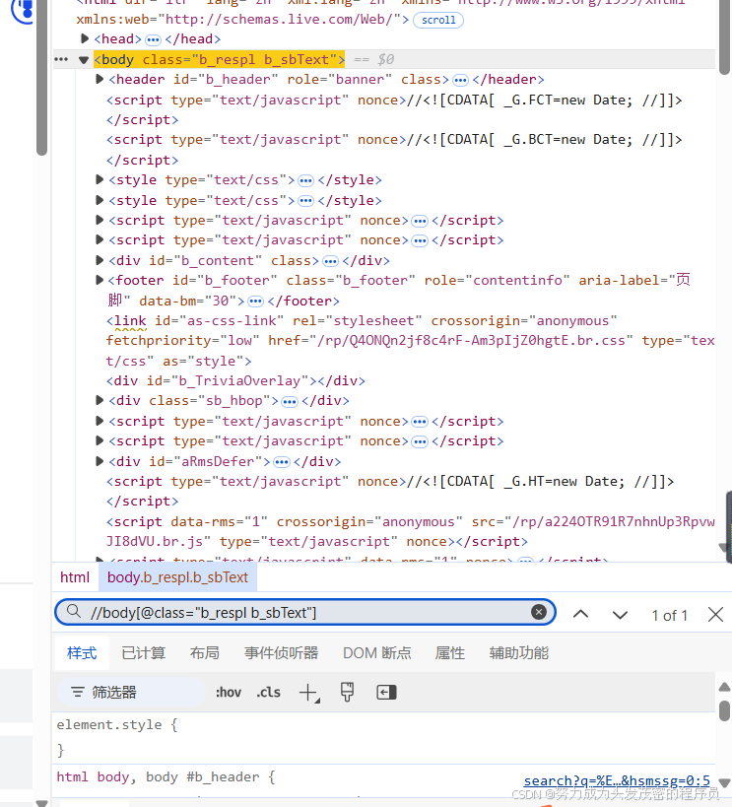Expand div sb_hbop node
The width and height of the screenshot is (732, 807).
point(100,400)
